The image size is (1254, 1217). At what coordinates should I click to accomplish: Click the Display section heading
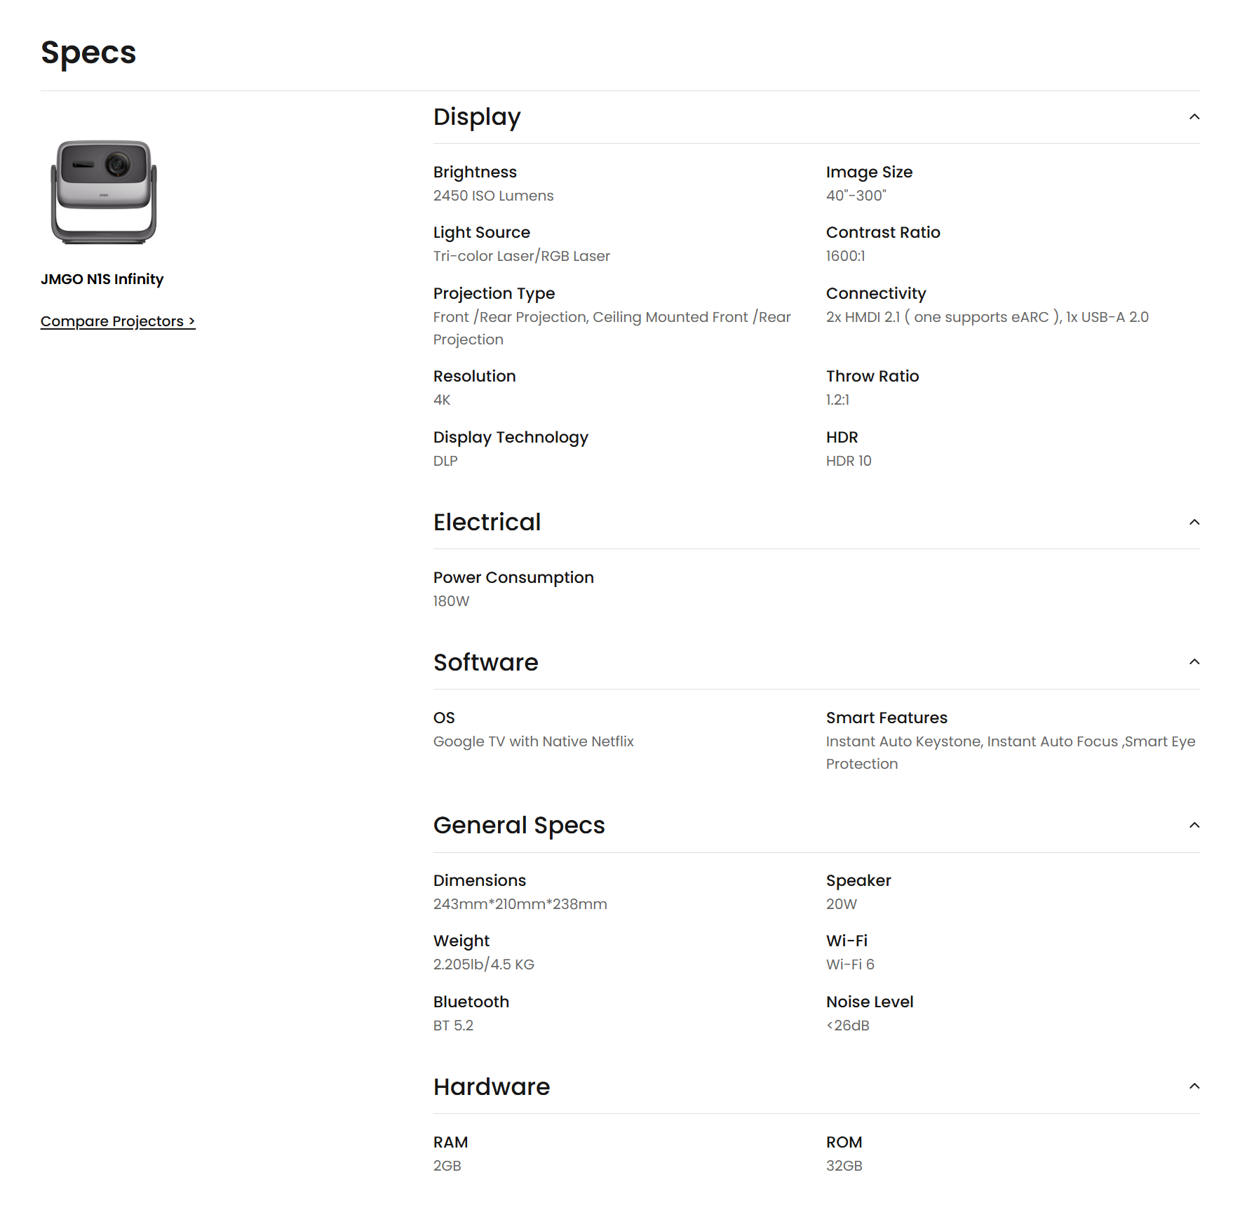pyautogui.click(x=477, y=117)
